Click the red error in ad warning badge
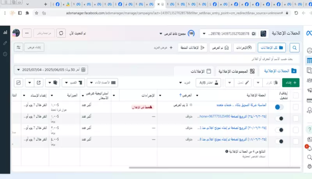This screenshot has width=312, height=179. 142,107
